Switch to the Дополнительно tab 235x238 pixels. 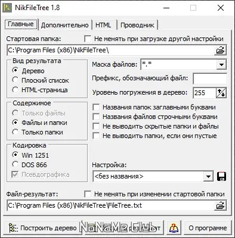65,25
